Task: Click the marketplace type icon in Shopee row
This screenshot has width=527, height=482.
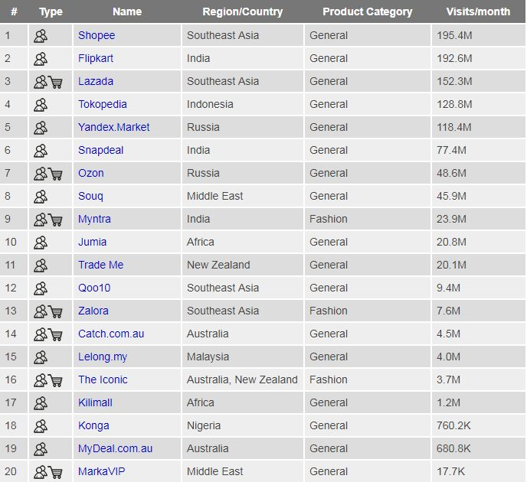Action: [x=41, y=36]
